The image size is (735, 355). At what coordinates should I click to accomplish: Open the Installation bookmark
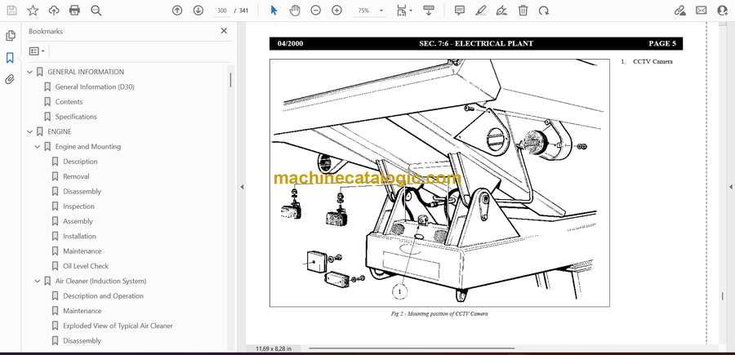(x=80, y=236)
